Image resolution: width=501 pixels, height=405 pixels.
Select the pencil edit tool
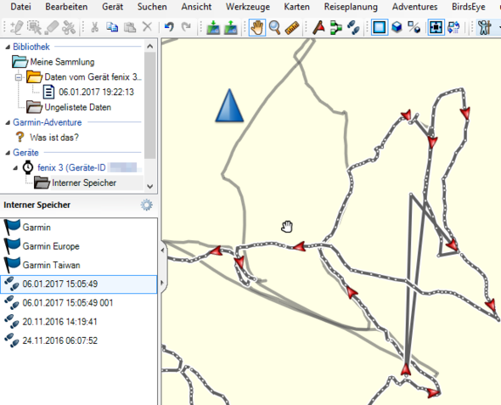[x=17, y=27]
